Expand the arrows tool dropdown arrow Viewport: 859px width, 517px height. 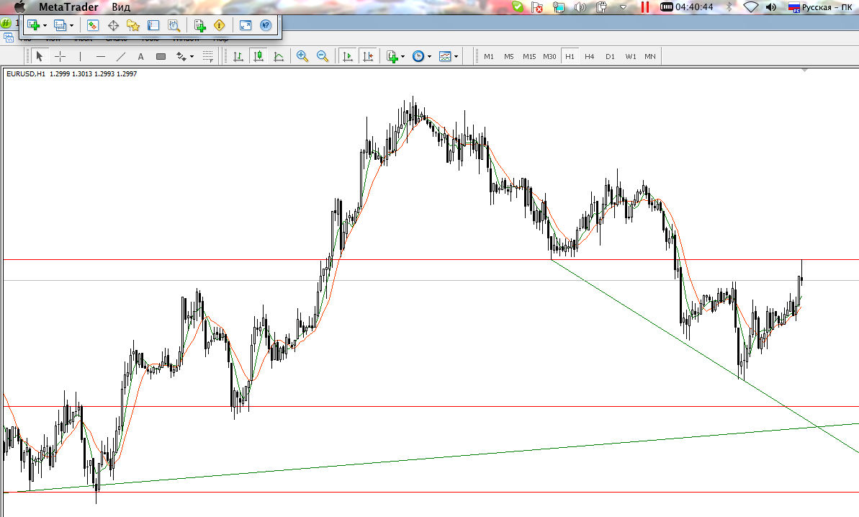(x=192, y=57)
